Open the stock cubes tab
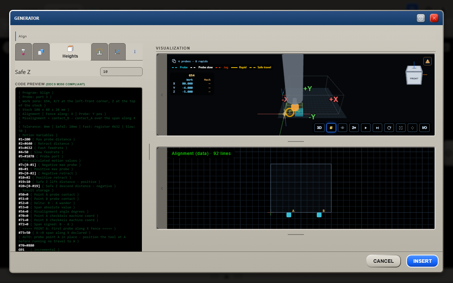The image size is (453, 283). tap(41, 52)
